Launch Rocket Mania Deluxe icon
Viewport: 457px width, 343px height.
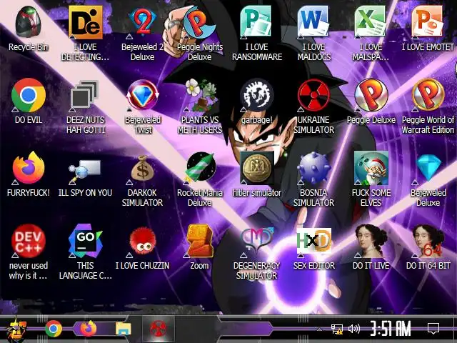click(200, 168)
